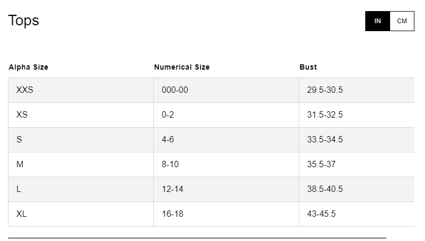Click the XL alpha size cell
This screenshot has height=241, width=425.
22,214
